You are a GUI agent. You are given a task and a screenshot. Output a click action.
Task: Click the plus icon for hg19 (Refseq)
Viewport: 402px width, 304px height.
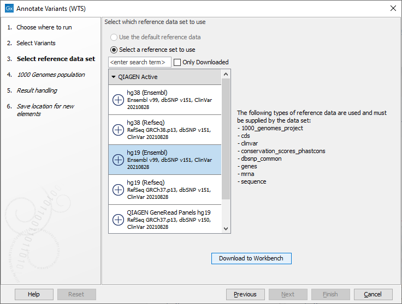[118, 190]
